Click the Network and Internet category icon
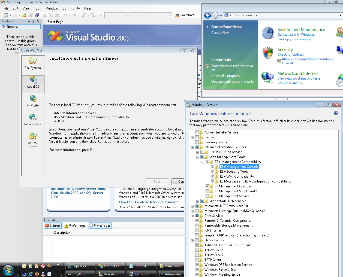 tap(267, 77)
